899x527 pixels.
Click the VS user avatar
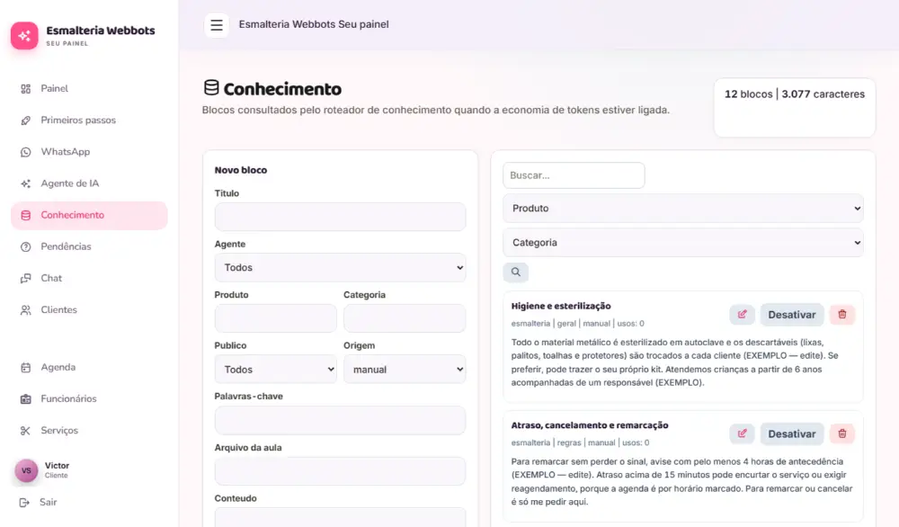click(26, 470)
